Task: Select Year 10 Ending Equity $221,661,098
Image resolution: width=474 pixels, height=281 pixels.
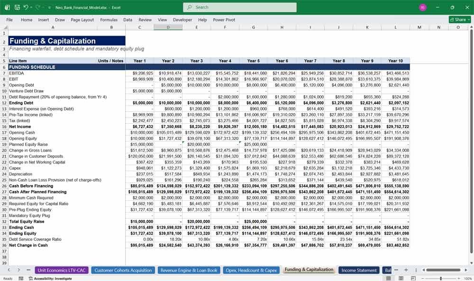Action: 395,233
